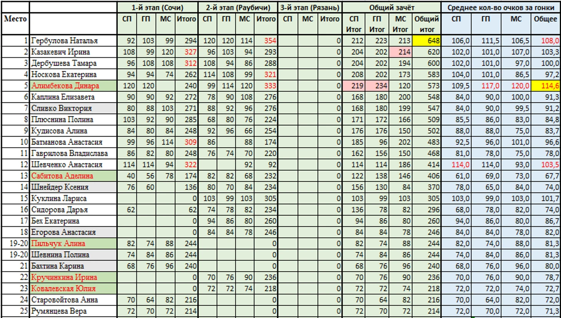Select the red 322 total for Шевченко Анастасия
Image resolution: width=561 pixels, height=318 pixels.
click(186, 165)
